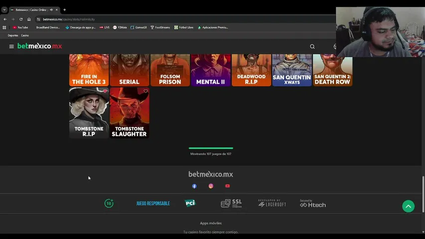This screenshot has width=425, height=239.
Task: Open the Fútbol Libre bookmark
Action: 184,27
